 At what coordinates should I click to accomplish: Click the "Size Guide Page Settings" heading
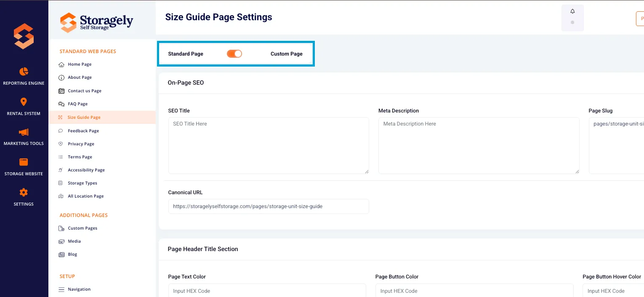tap(218, 17)
